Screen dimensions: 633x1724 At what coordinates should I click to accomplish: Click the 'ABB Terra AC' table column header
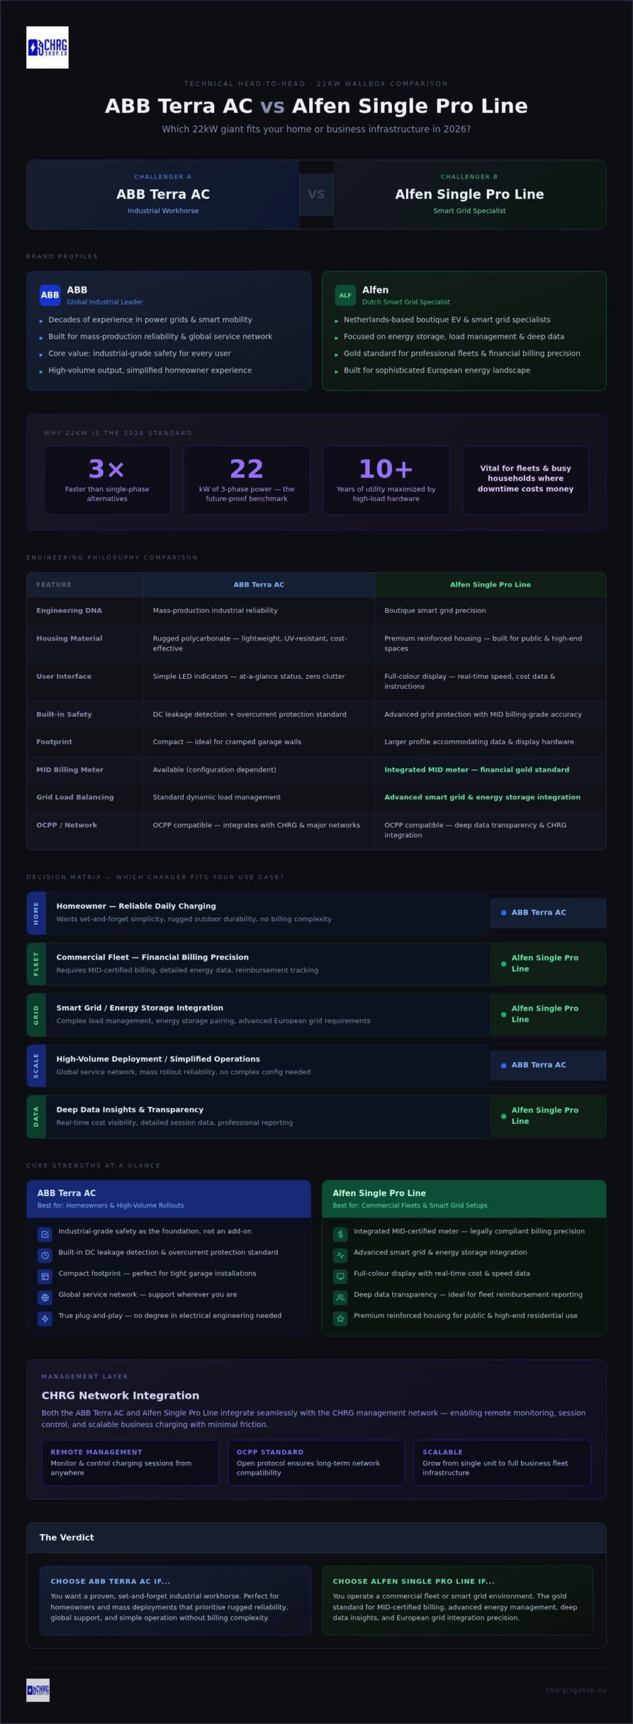coord(259,585)
